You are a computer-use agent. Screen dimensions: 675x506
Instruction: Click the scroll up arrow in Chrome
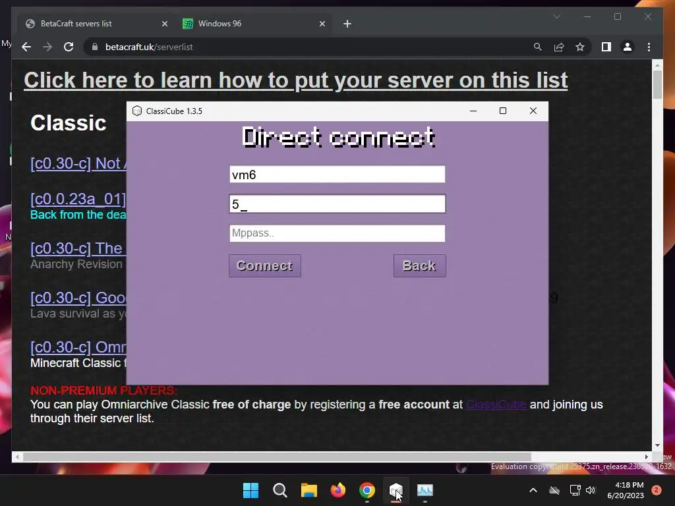coord(657,65)
